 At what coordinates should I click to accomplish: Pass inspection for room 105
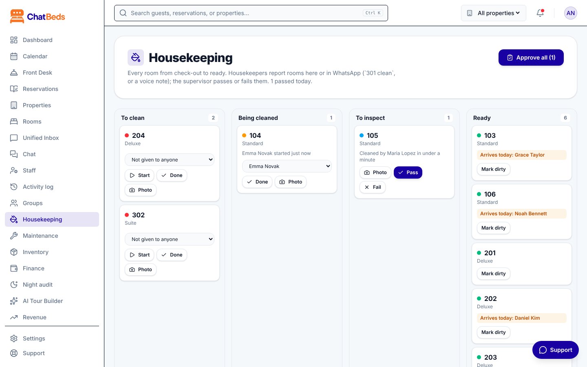click(408, 172)
